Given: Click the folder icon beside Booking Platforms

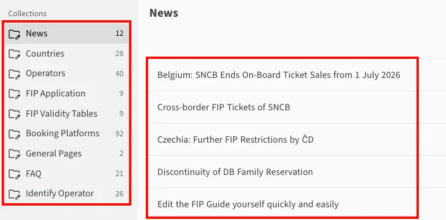Looking at the screenshot, I should click(14, 134).
